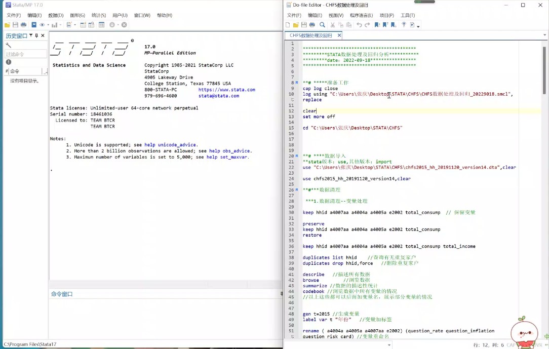The width and height of the screenshot is (549, 349).
Task: Open the 统计(S) menu in Stata
Action: coord(98,15)
